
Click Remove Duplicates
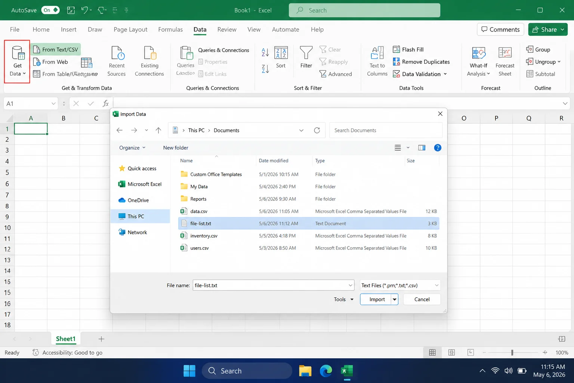tap(421, 62)
